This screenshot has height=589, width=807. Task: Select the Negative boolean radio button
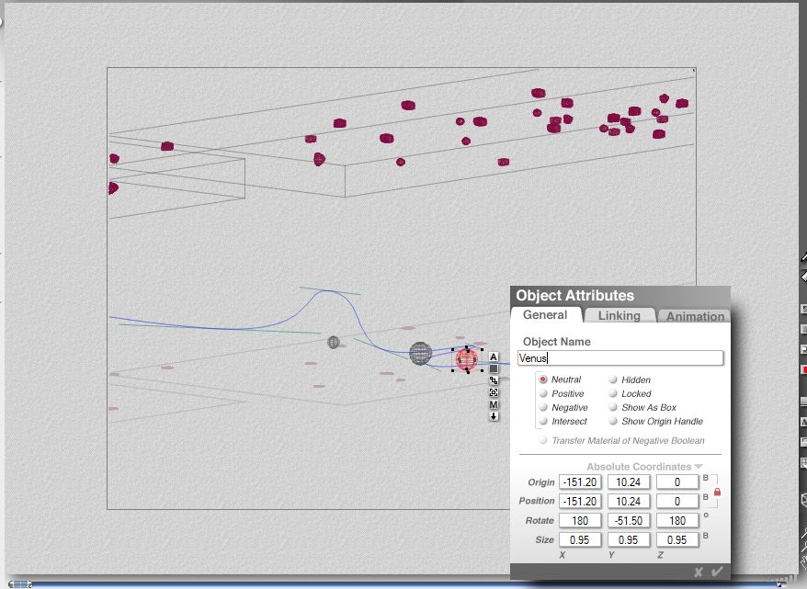click(543, 407)
